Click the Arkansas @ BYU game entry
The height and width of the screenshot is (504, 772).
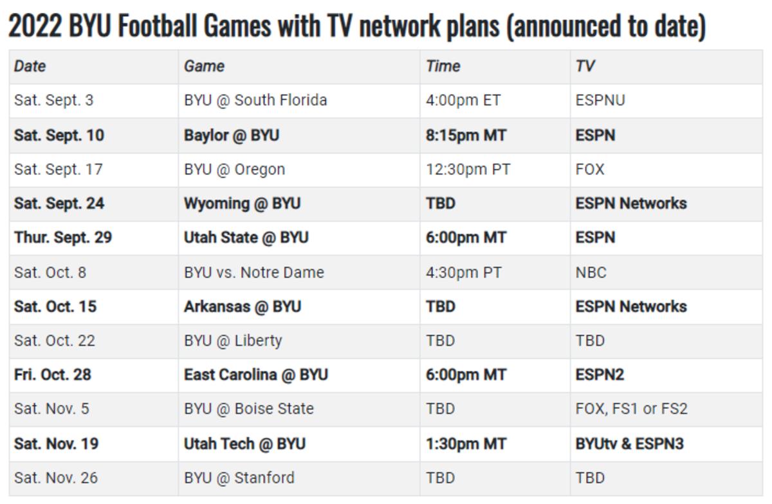coord(242,306)
